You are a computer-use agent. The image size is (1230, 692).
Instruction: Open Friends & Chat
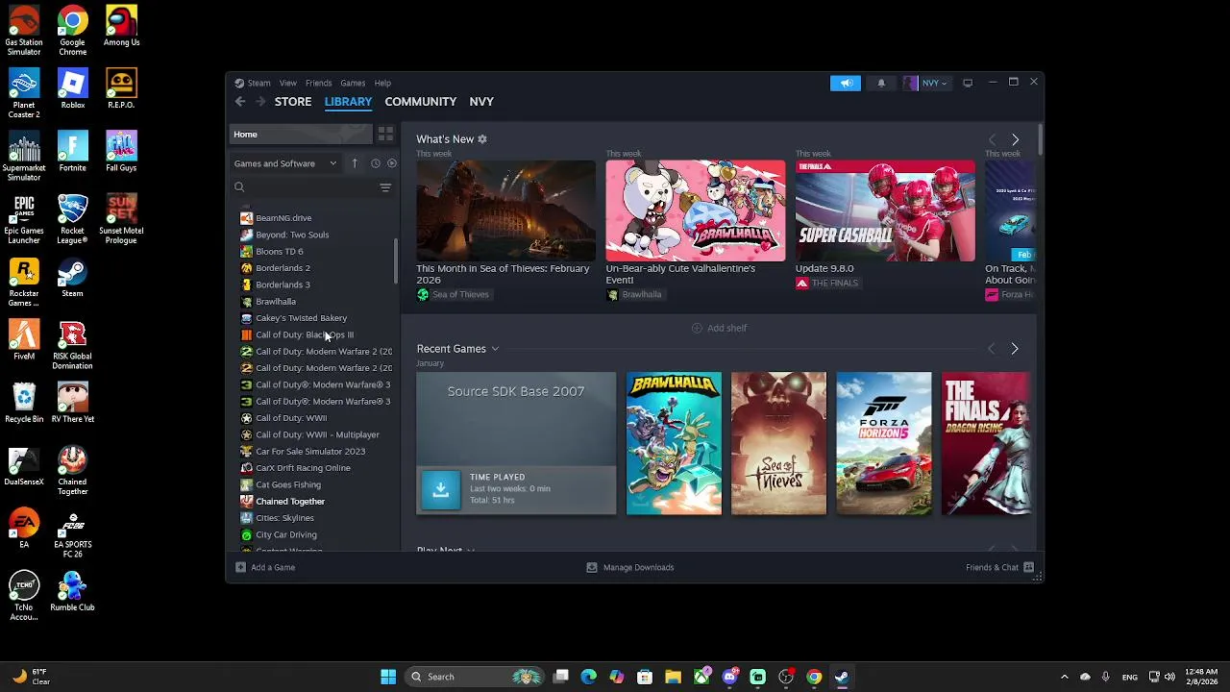[x=999, y=568]
